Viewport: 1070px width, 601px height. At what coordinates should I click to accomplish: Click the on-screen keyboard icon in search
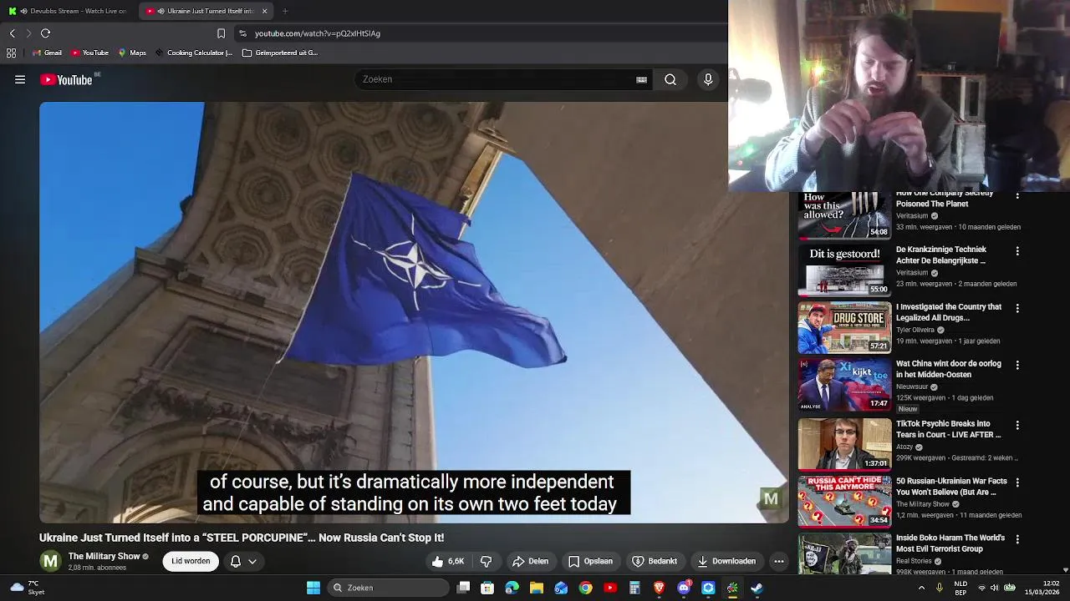tap(641, 79)
